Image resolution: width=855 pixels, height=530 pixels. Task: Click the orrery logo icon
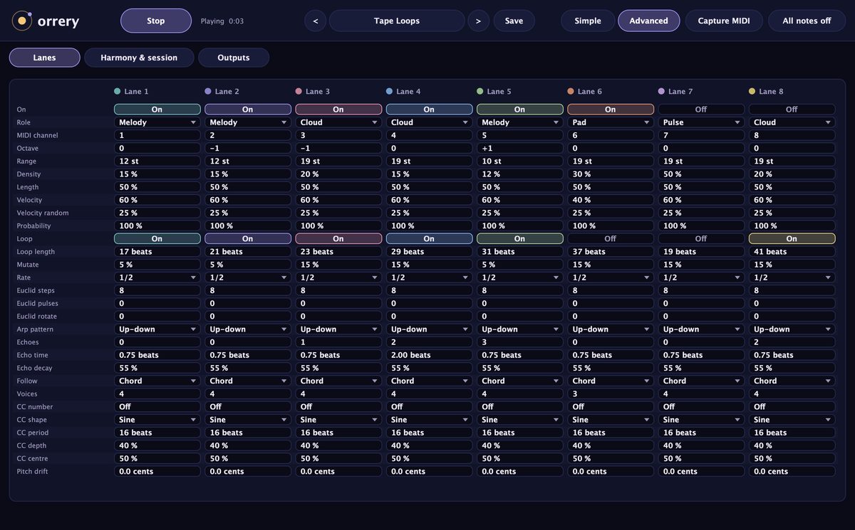click(x=22, y=21)
